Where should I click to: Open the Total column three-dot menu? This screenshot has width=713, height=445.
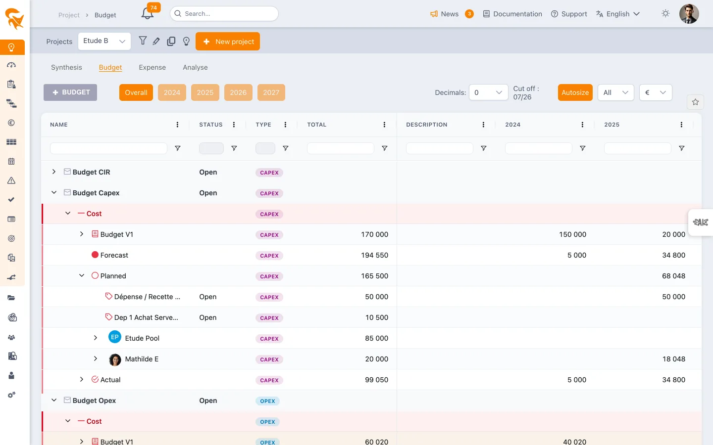384,125
